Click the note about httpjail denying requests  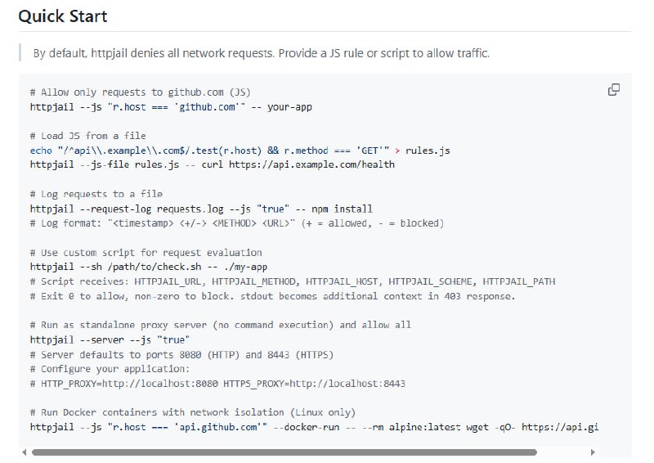tap(261, 53)
